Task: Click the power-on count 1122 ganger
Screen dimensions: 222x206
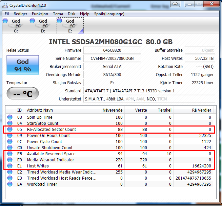Action: (x=200, y=75)
